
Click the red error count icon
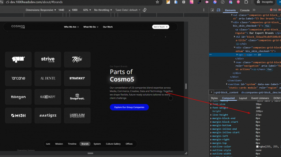pyautogui.click(x=270, y=10)
